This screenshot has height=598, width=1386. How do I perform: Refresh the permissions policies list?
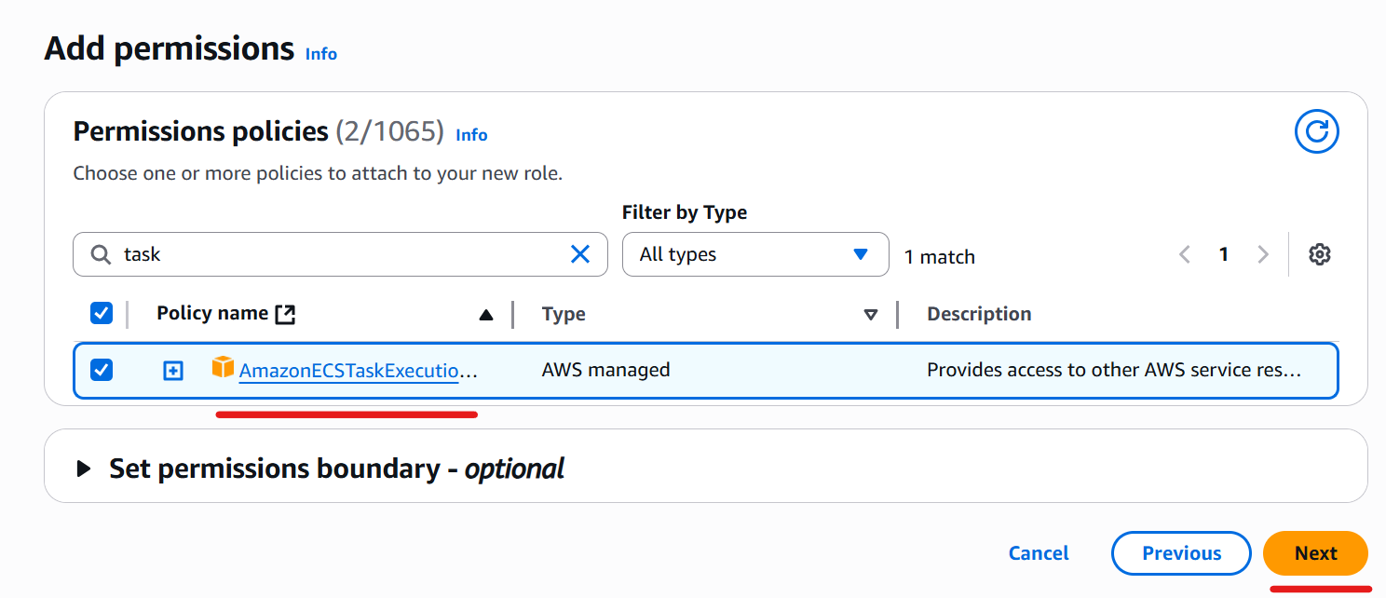coord(1316,132)
